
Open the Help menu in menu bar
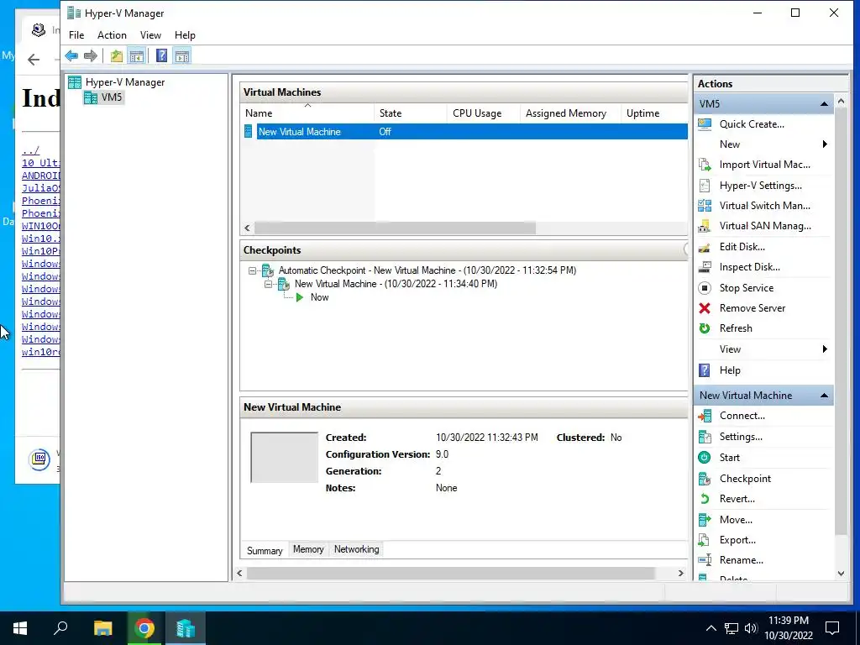tap(185, 35)
